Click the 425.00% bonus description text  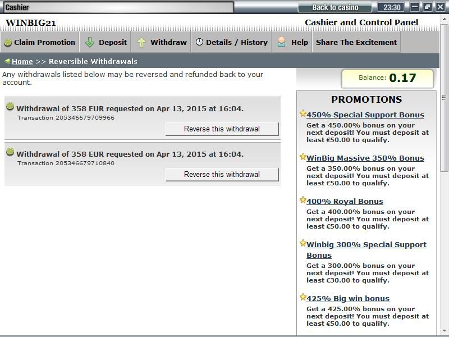point(368,316)
